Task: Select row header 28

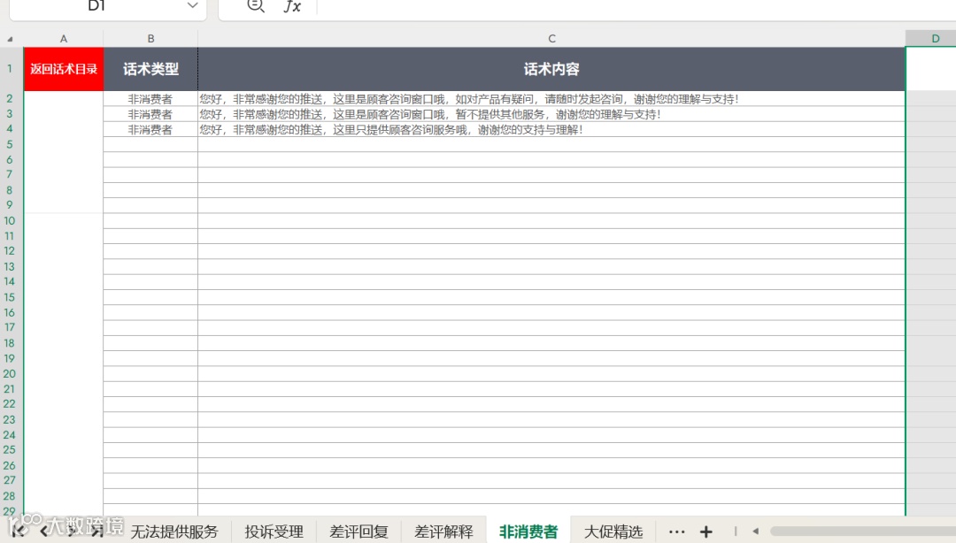Action: pos(10,496)
